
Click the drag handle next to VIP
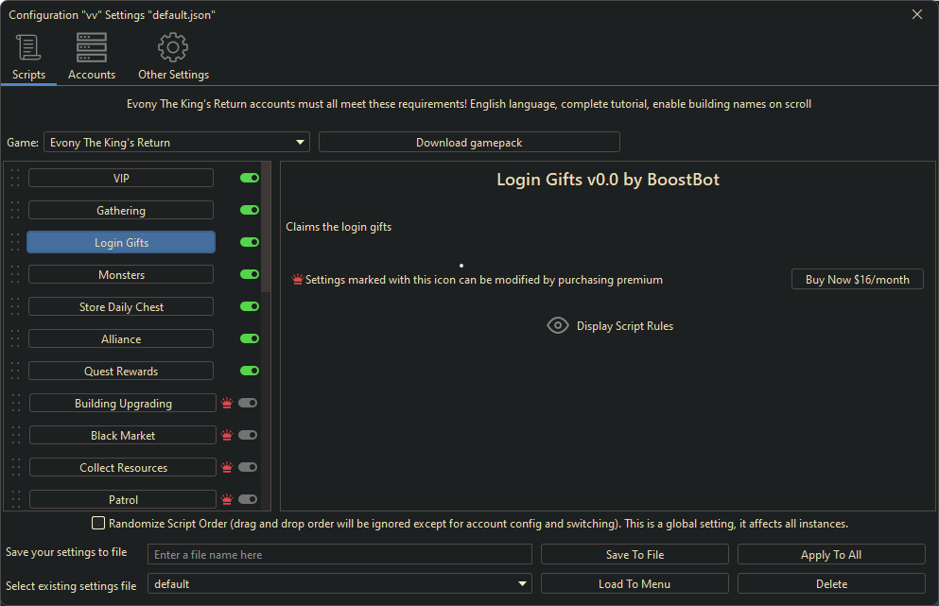coord(15,179)
